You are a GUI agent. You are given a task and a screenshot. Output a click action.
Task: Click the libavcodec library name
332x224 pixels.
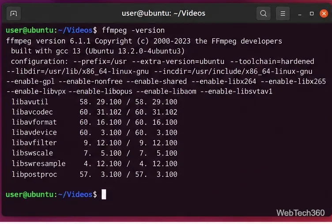click(x=32, y=112)
